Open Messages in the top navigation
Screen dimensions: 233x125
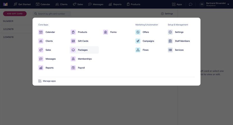(x=96, y=4)
